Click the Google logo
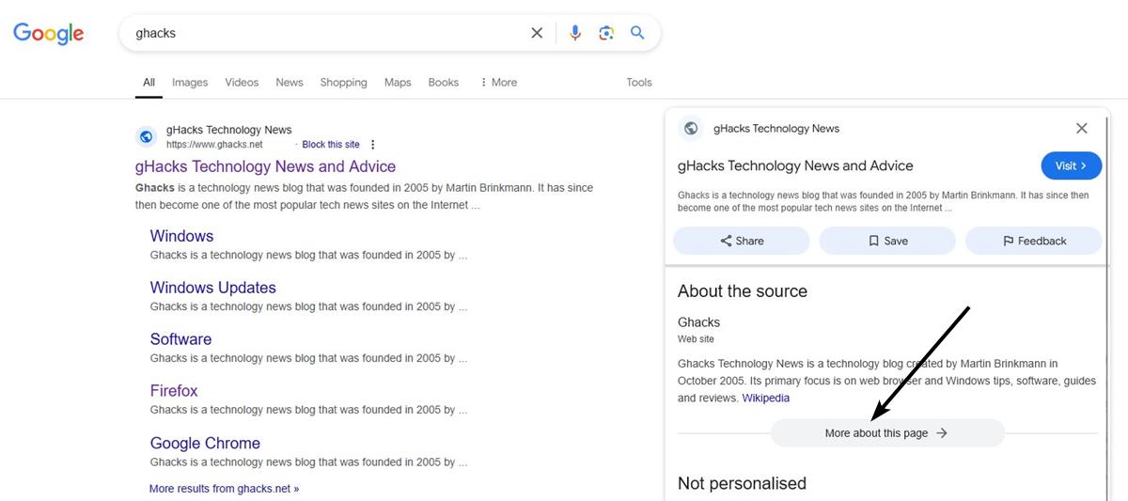This screenshot has height=501, width=1128. [x=49, y=34]
